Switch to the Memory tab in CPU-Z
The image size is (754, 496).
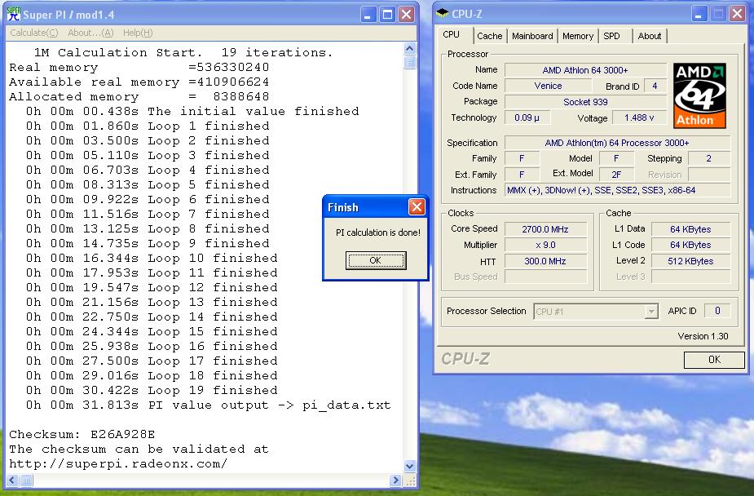pos(577,36)
